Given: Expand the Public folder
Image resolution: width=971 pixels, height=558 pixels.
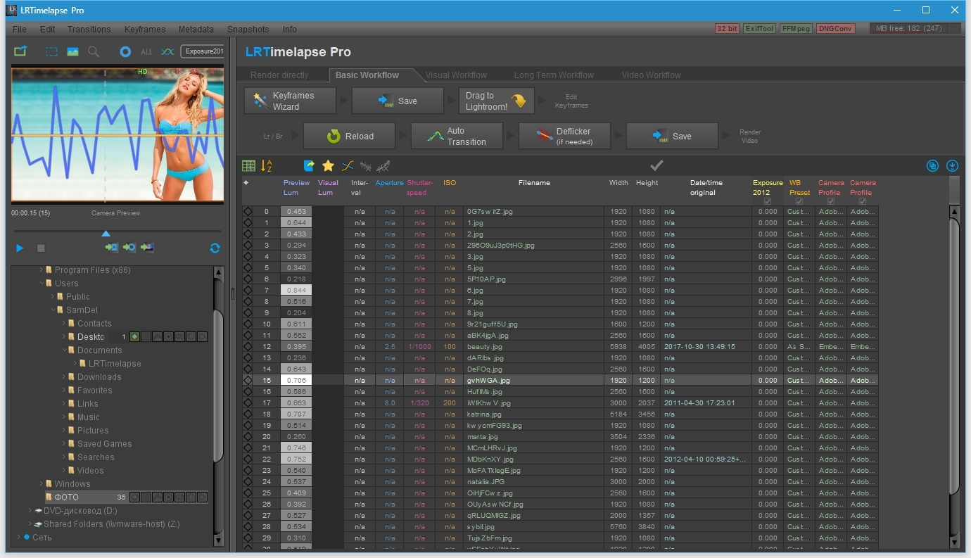Looking at the screenshot, I should [53, 297].
